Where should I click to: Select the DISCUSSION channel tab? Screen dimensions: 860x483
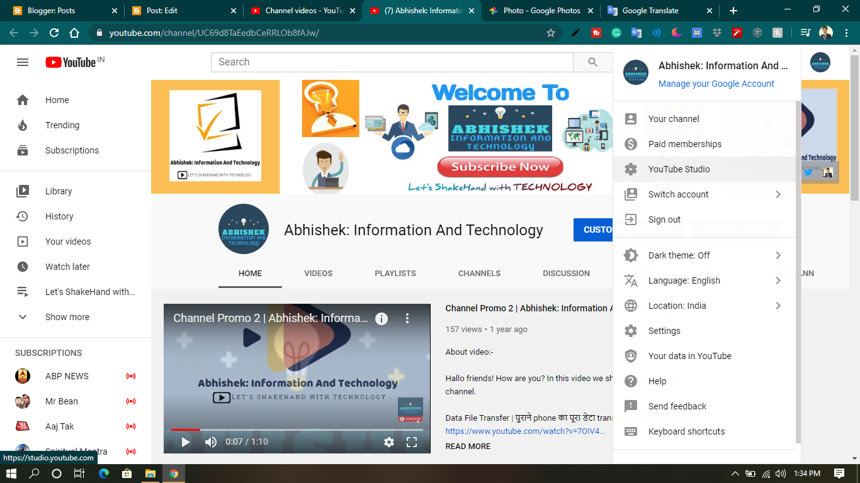coord(566,274)
